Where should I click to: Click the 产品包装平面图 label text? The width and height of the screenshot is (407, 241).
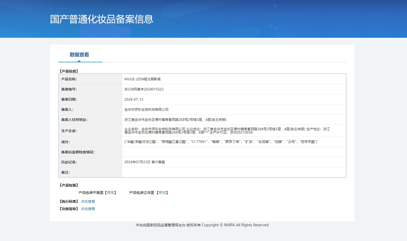(91, 193)
